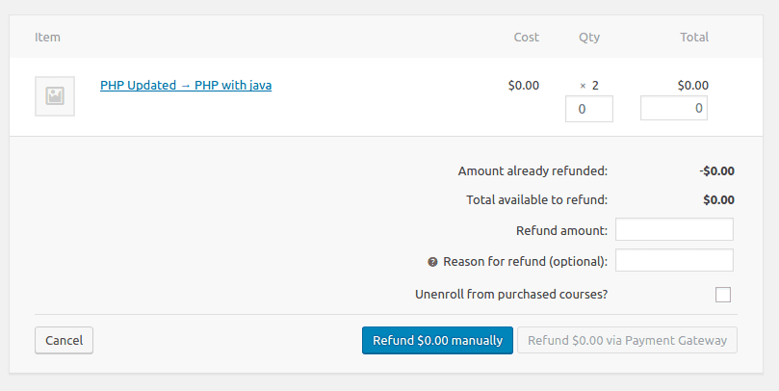Image resolution: width=779 pixels, height=391 pixels.
Task: Cancel the refund
Action: 65,340
